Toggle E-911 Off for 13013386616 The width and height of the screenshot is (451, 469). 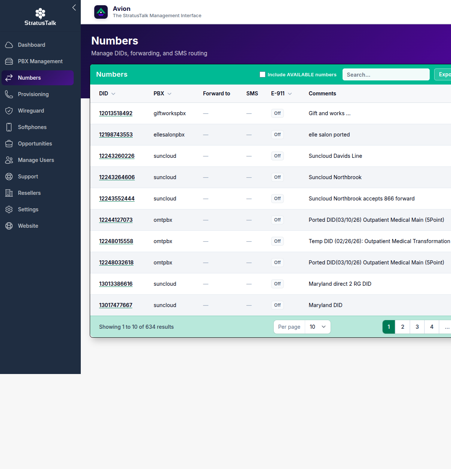coord(277,284)
